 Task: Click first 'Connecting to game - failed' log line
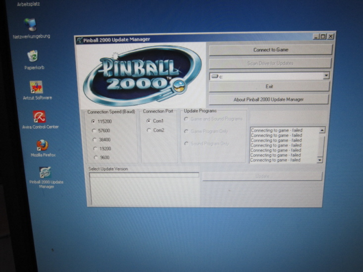(277, 131)
